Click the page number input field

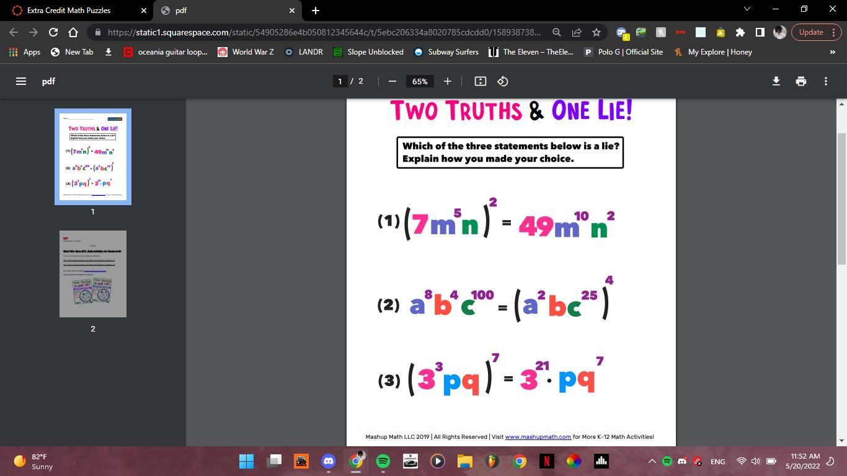click(x=340, y=81)
